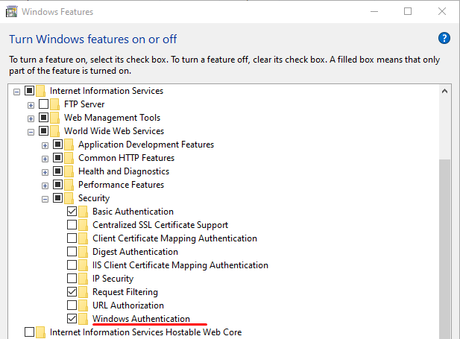Click the folder icon beside FTP Server

click(54, 104)
